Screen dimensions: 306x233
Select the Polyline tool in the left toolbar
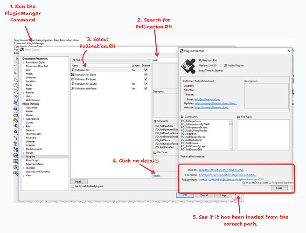click(15, 79)
